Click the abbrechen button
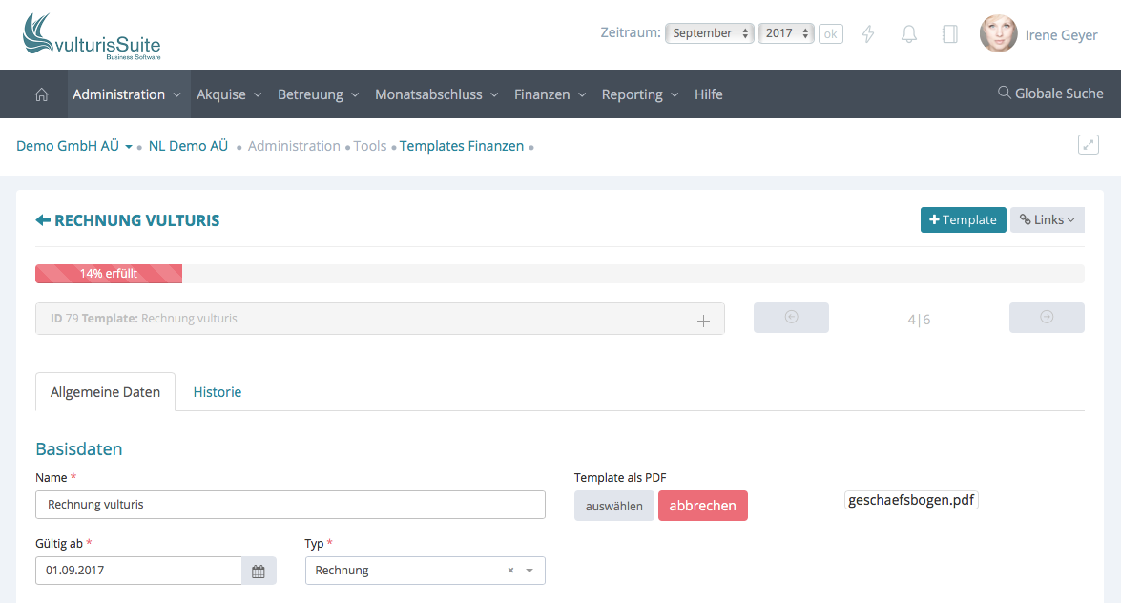The height and width of the screenshot is (603, 1121). point(702,506)
